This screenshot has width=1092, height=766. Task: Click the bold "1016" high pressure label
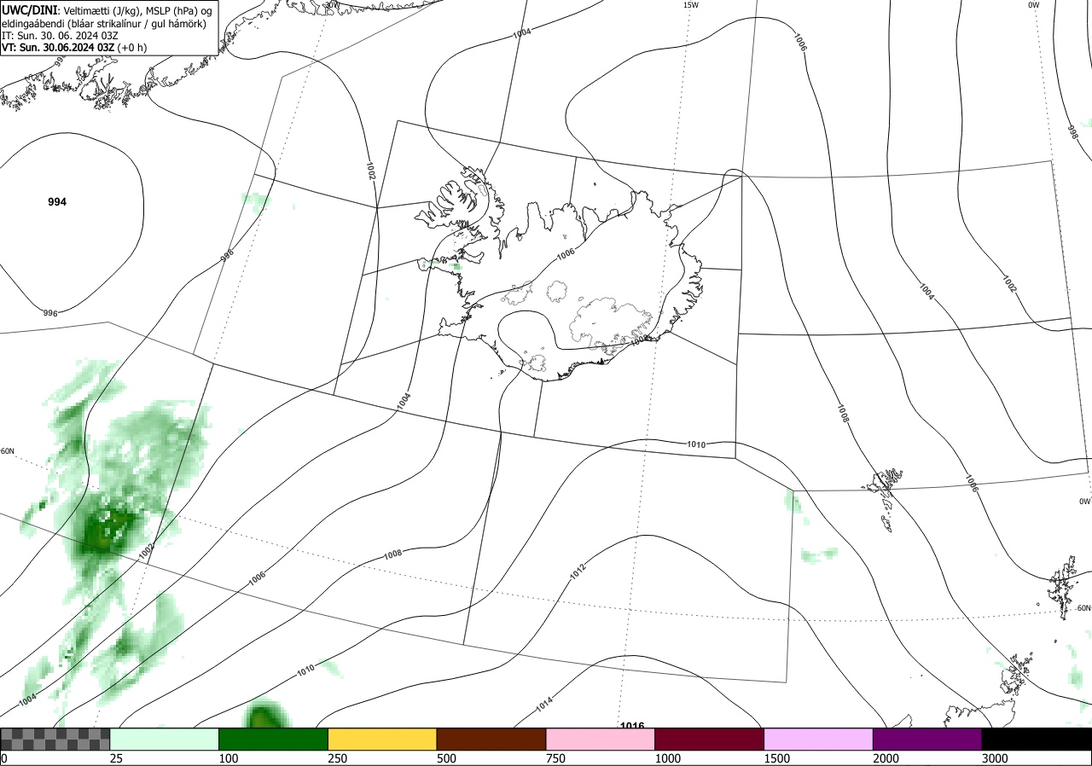click(632, 726)
